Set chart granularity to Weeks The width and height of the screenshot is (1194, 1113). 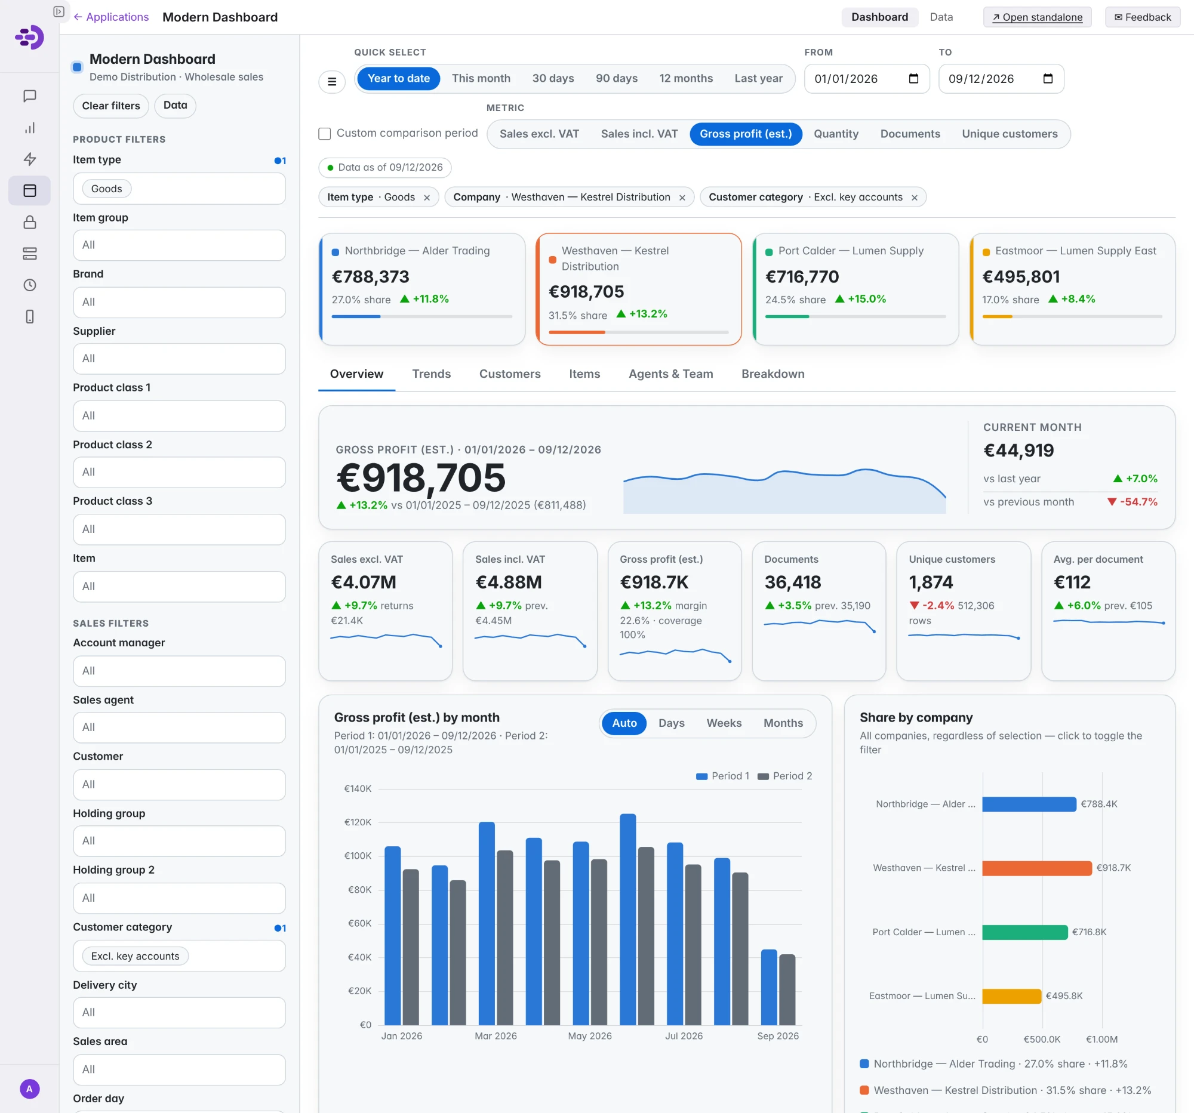(x=724, y=723)
